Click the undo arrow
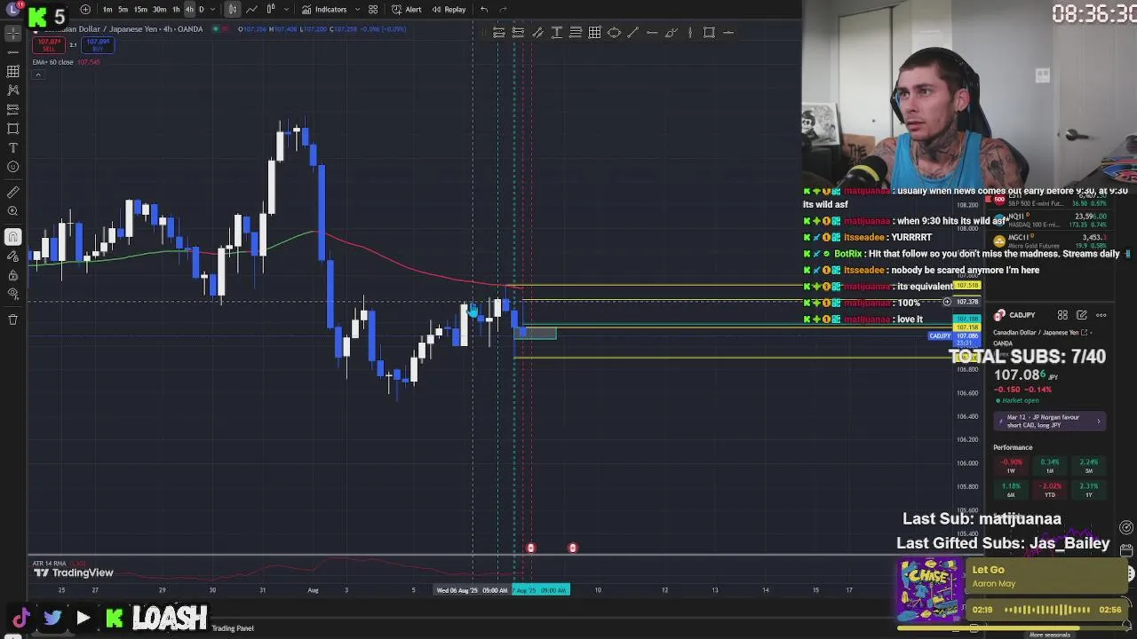 (484, 9)
